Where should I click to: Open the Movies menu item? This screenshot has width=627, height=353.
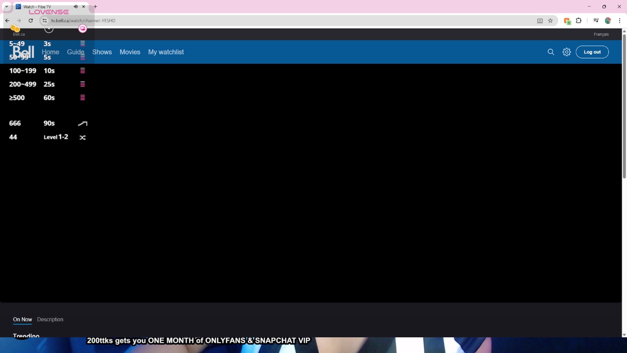pos(130,52)
